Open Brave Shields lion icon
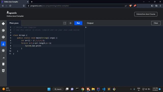 [131, 6]
